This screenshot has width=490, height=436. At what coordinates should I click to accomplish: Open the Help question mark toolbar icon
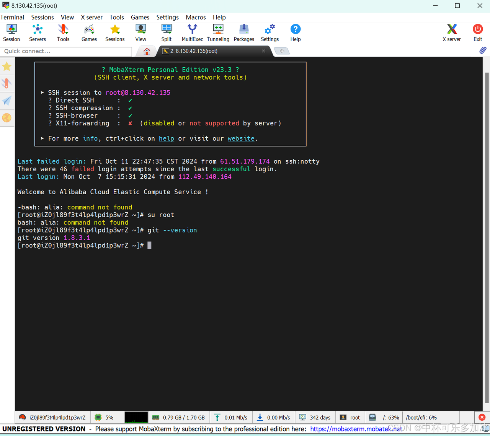point(296,33)
